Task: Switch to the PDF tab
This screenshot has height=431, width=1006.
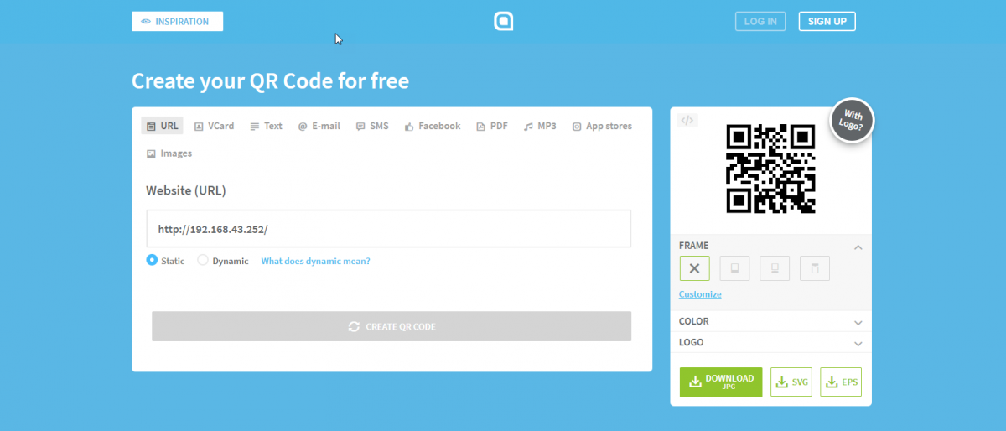Action: click(492, 126)
